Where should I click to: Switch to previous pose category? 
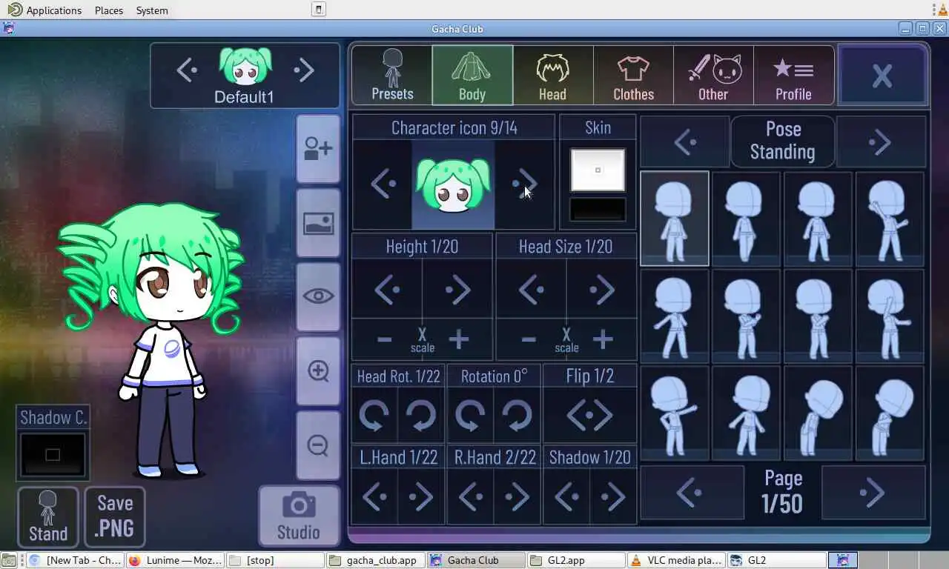pos(685,142)
